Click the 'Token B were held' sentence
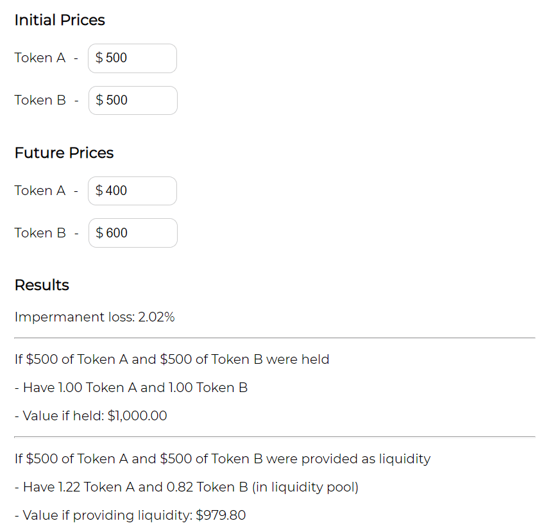 [x=172, y=359]
